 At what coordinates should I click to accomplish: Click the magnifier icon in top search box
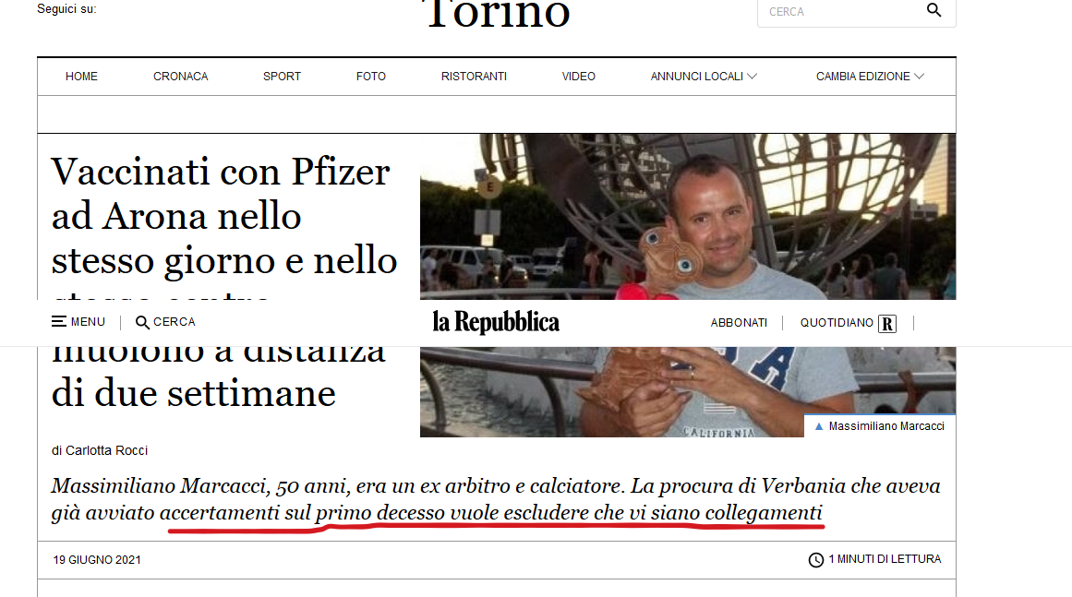pos(933,10)
